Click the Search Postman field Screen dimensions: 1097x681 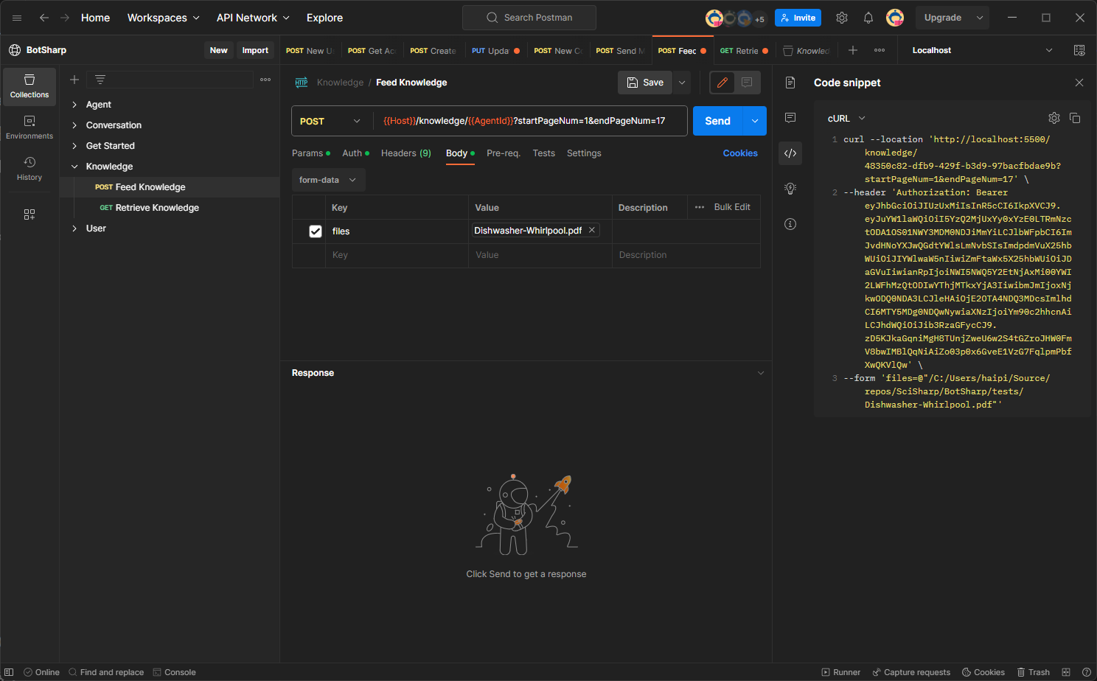[x=529, y=18]
